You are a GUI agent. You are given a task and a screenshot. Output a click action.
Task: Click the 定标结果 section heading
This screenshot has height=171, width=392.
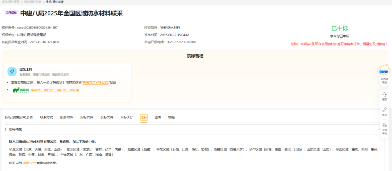16,130
